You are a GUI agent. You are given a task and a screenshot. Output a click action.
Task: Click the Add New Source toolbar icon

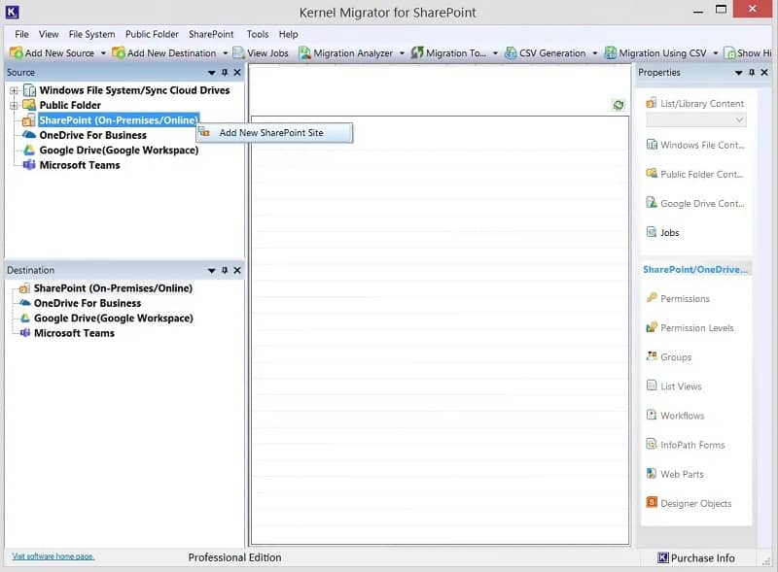pyautogui.click(x=17, y=52)
